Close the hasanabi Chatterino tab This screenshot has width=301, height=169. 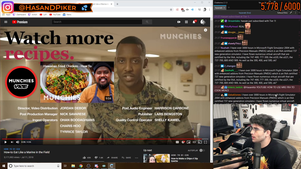(x=224, y=8)
